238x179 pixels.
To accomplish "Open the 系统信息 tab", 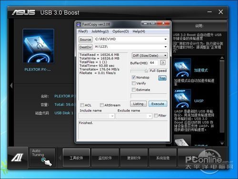I will (x=163, y=158).
